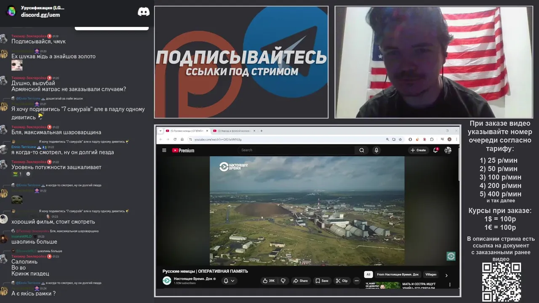This screenshot has height=303, width=539.
Task: Click the Share button under video
Action: tap(301, 281)
